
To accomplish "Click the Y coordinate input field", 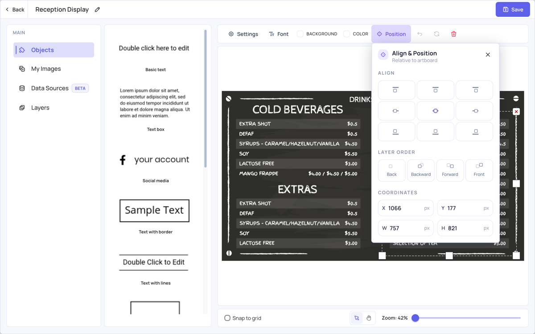I will click(465, 208).
